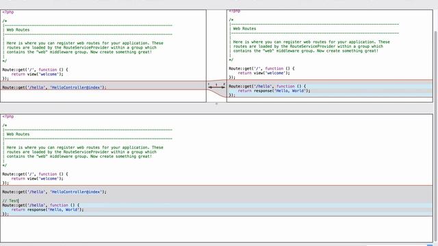
Task: Click 'contains the "web" middleware group' line in left pane
Action: 79,52
